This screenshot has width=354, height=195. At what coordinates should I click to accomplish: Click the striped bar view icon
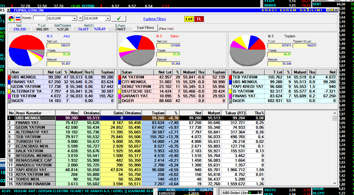pyautogui.click(x=18, y=19)
